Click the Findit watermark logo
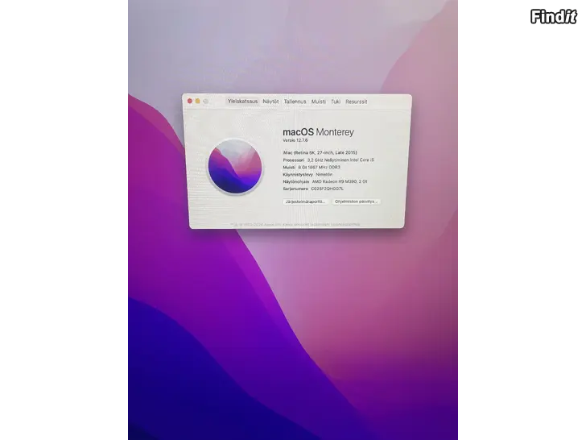The width and height of the screenshot is (586, 440). (554, 16)
